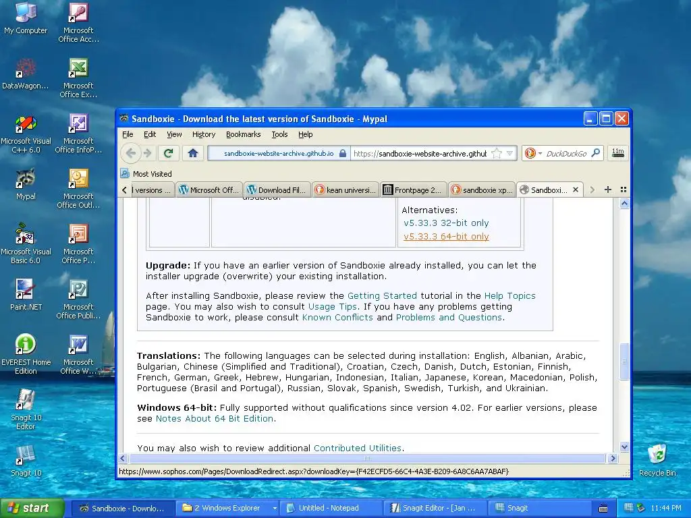Image resolution: width=691 pixels, height=518 pixels.
Task: Open Most Visited bookmarks folder
Action: coord(146,174)
